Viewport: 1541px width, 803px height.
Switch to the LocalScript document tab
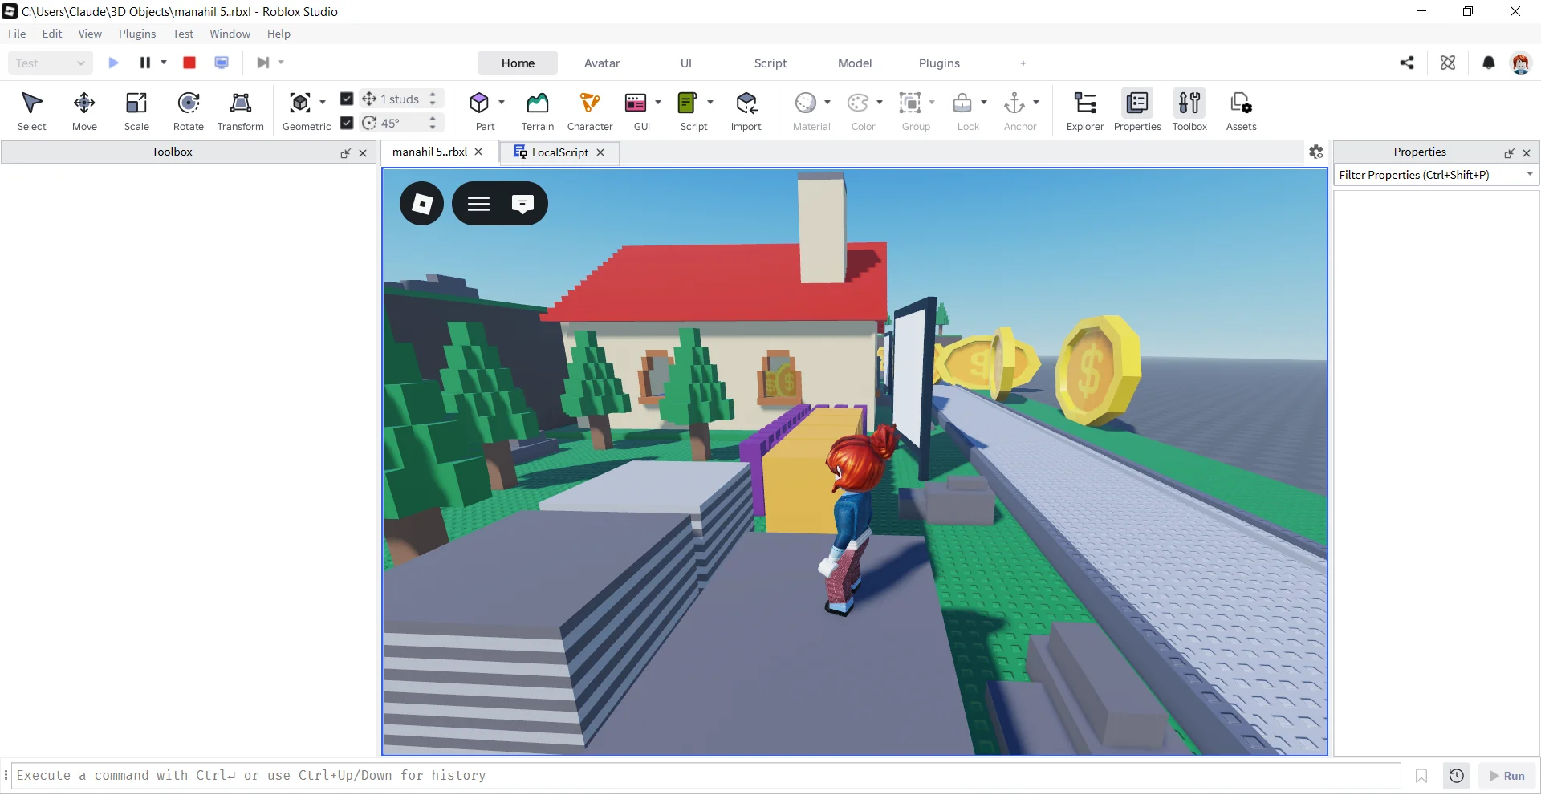tap(560, 152)
